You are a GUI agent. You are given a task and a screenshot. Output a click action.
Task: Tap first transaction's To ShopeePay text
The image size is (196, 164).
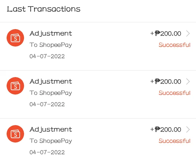pyautogui.click(x=51, y=45)
